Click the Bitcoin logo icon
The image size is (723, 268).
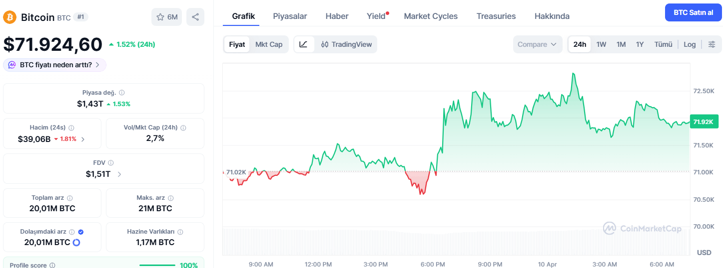pyautogui.click(x=9, y=17)
